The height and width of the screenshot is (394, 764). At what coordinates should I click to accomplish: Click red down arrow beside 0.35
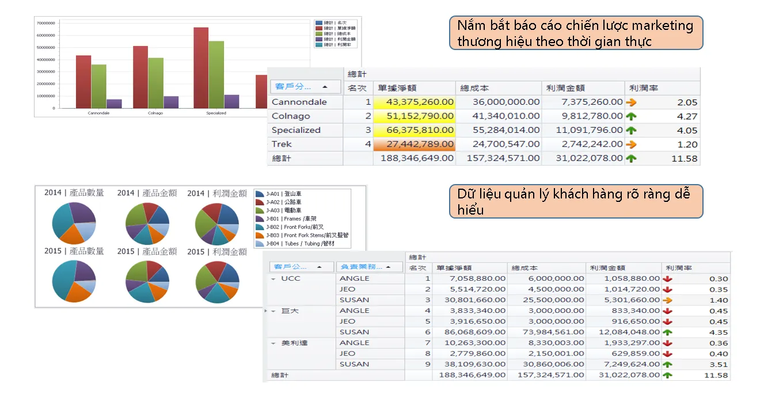667,289
